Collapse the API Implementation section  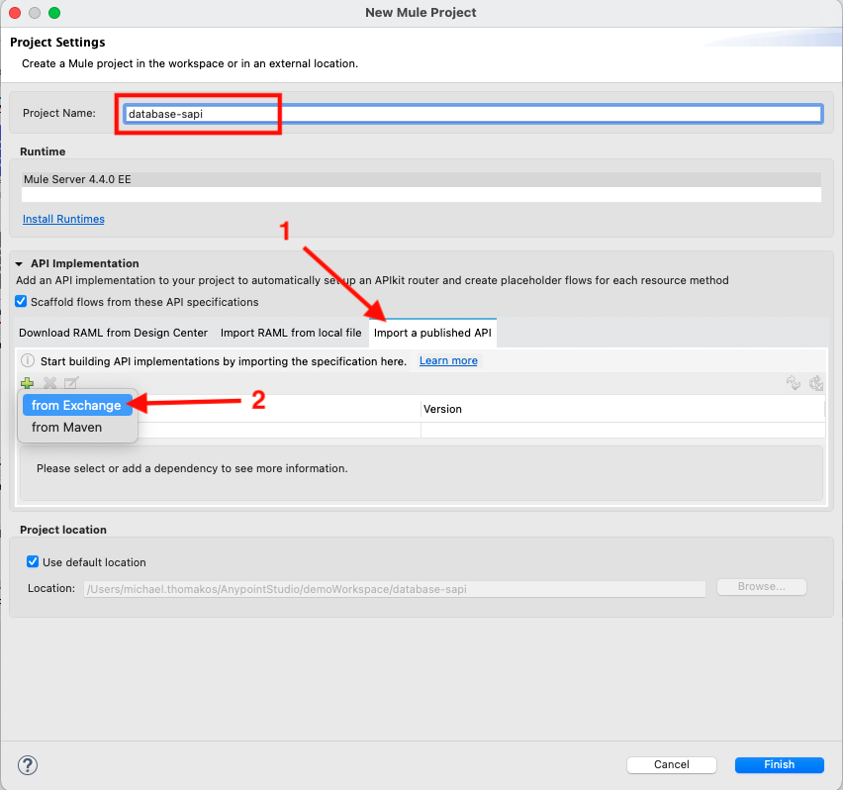25,264
